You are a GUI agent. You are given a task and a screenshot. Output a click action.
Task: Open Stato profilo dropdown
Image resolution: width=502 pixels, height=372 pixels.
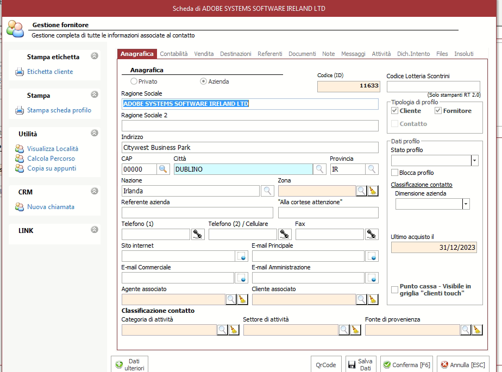point(475,160)
